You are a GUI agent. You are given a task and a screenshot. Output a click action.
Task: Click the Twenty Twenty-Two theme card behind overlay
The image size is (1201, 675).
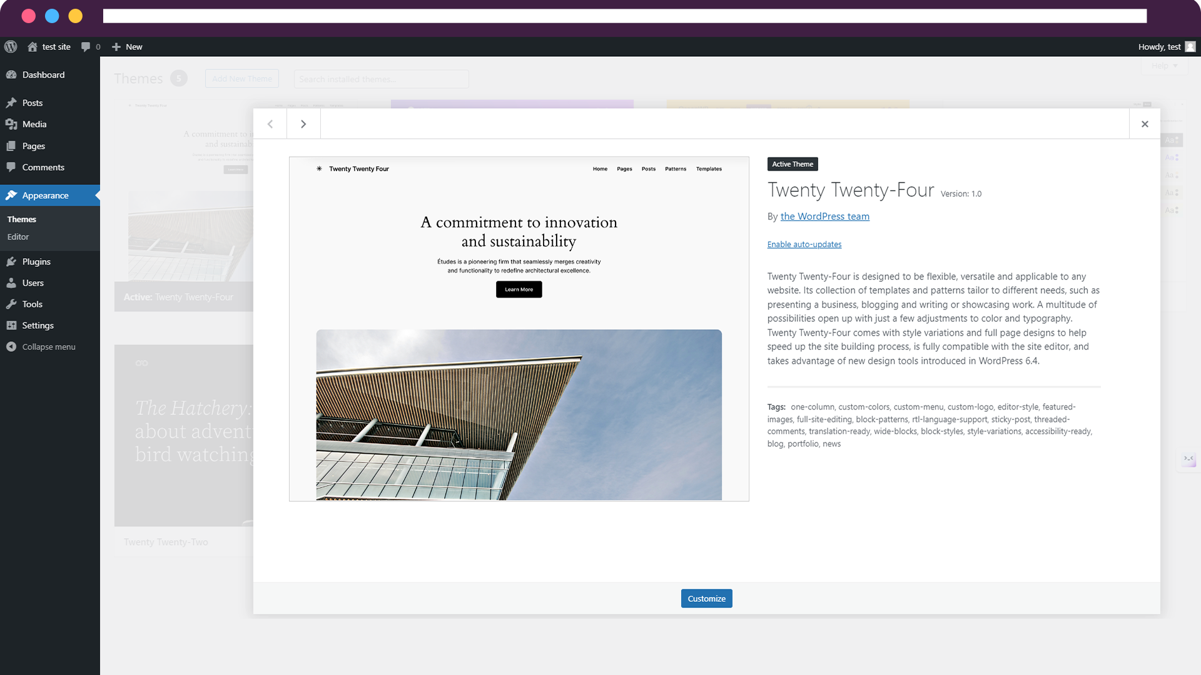[184, 450]
